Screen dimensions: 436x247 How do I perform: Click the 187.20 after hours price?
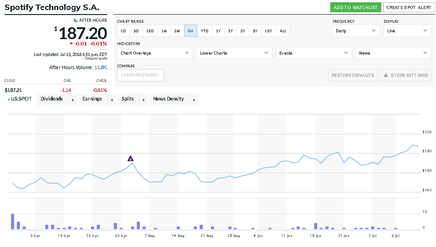pos(83,33)
